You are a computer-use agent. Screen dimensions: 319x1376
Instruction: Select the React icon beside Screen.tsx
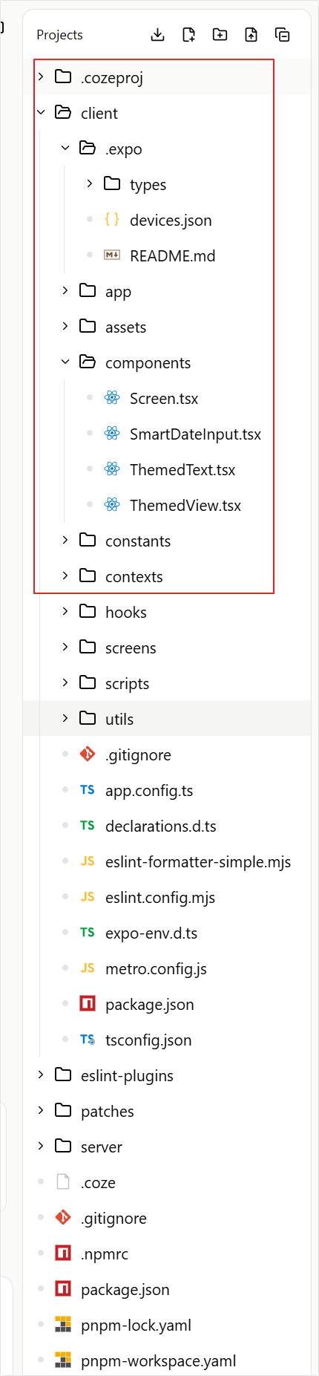click(112, 398)
